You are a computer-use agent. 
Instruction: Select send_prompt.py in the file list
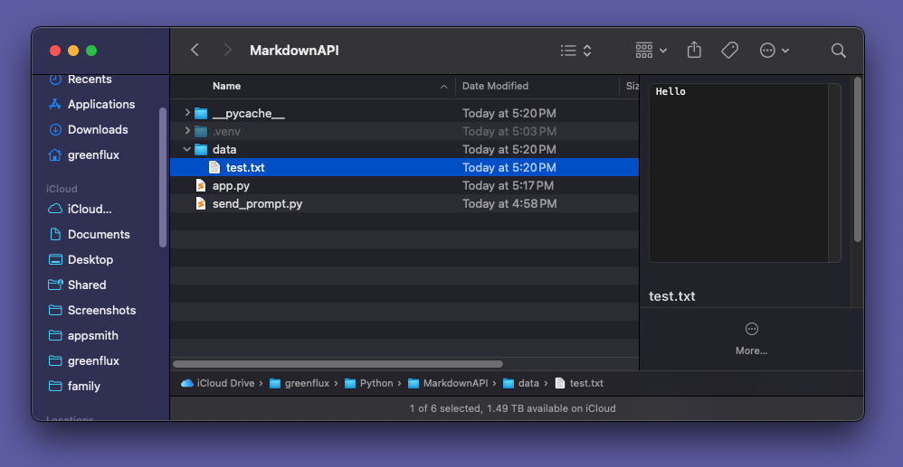click(257, 203)
